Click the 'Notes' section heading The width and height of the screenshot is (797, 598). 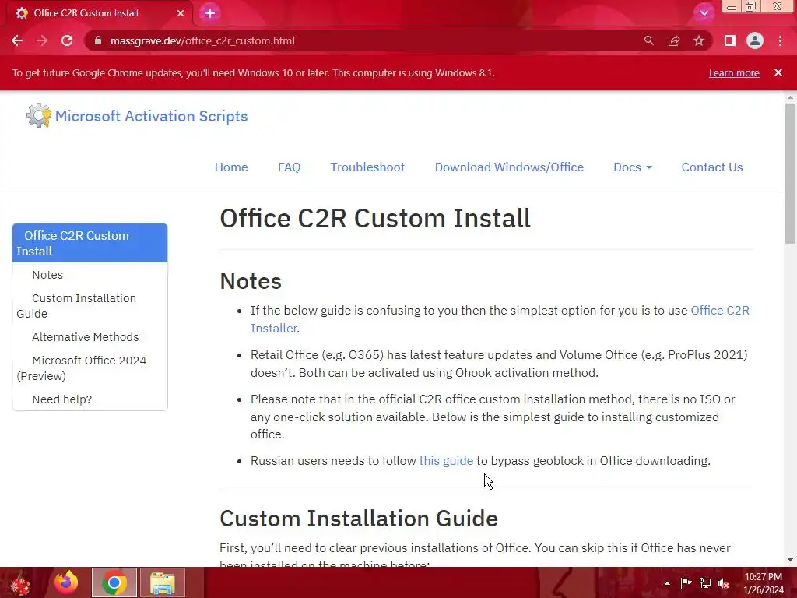pyautogui.click(x=251, y=281)
